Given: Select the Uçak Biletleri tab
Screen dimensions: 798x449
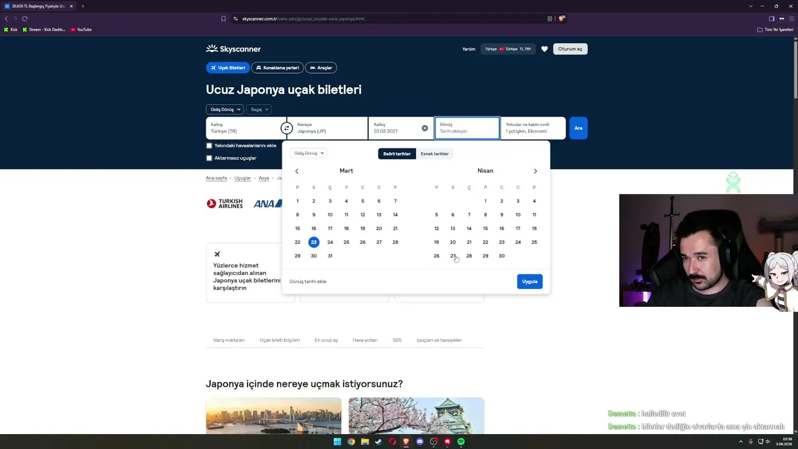Looking at the screenshot, I should tap(228, 67).
